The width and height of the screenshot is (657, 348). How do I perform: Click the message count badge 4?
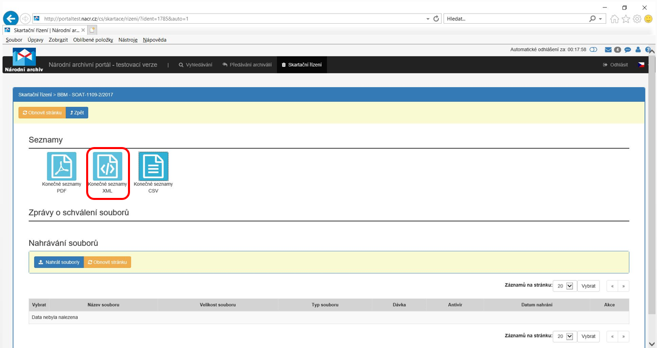(x=617, y=50)
